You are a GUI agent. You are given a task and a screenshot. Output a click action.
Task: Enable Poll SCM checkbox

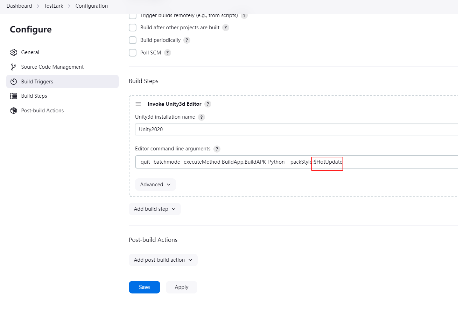point(133,53)
